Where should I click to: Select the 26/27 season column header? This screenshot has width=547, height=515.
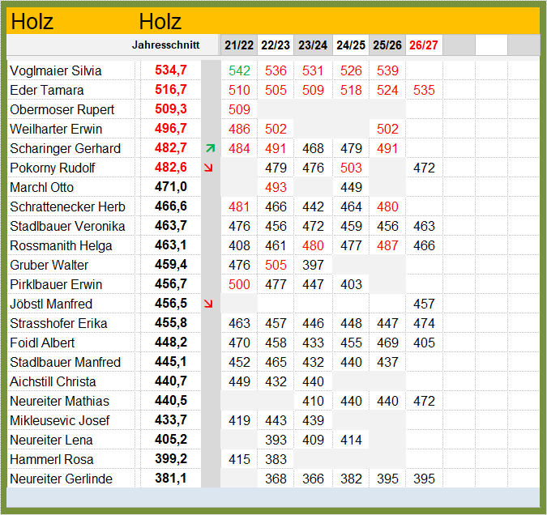(424, 45)
